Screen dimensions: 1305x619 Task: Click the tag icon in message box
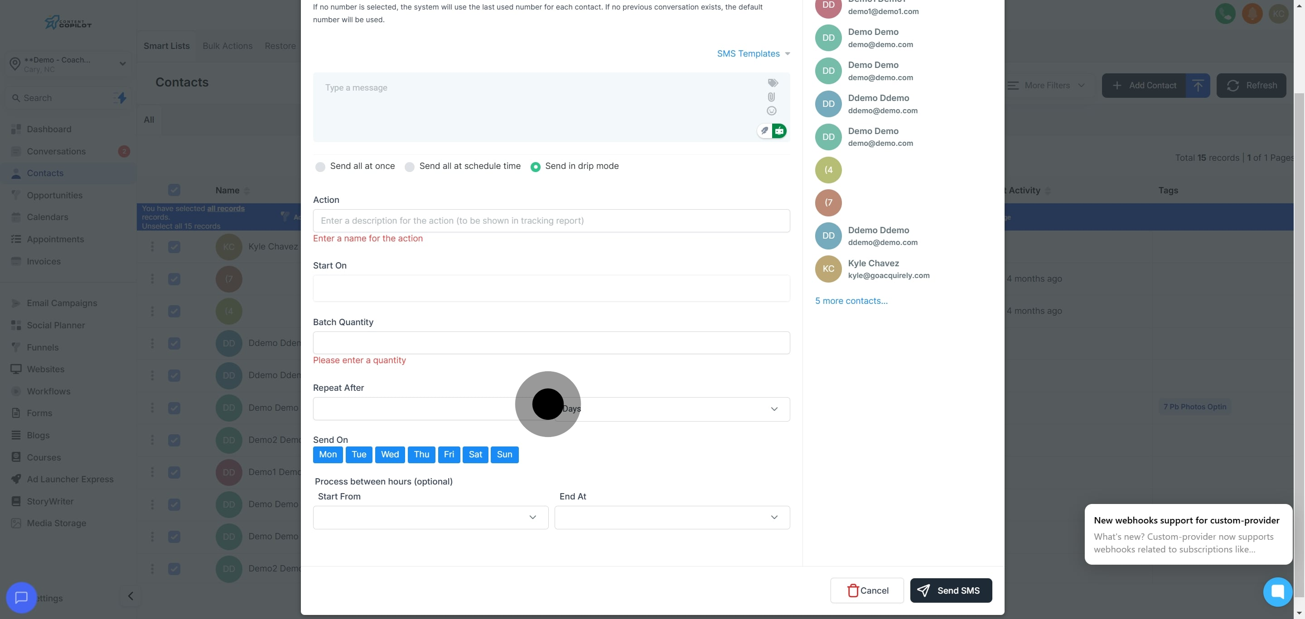pos(773,82)
